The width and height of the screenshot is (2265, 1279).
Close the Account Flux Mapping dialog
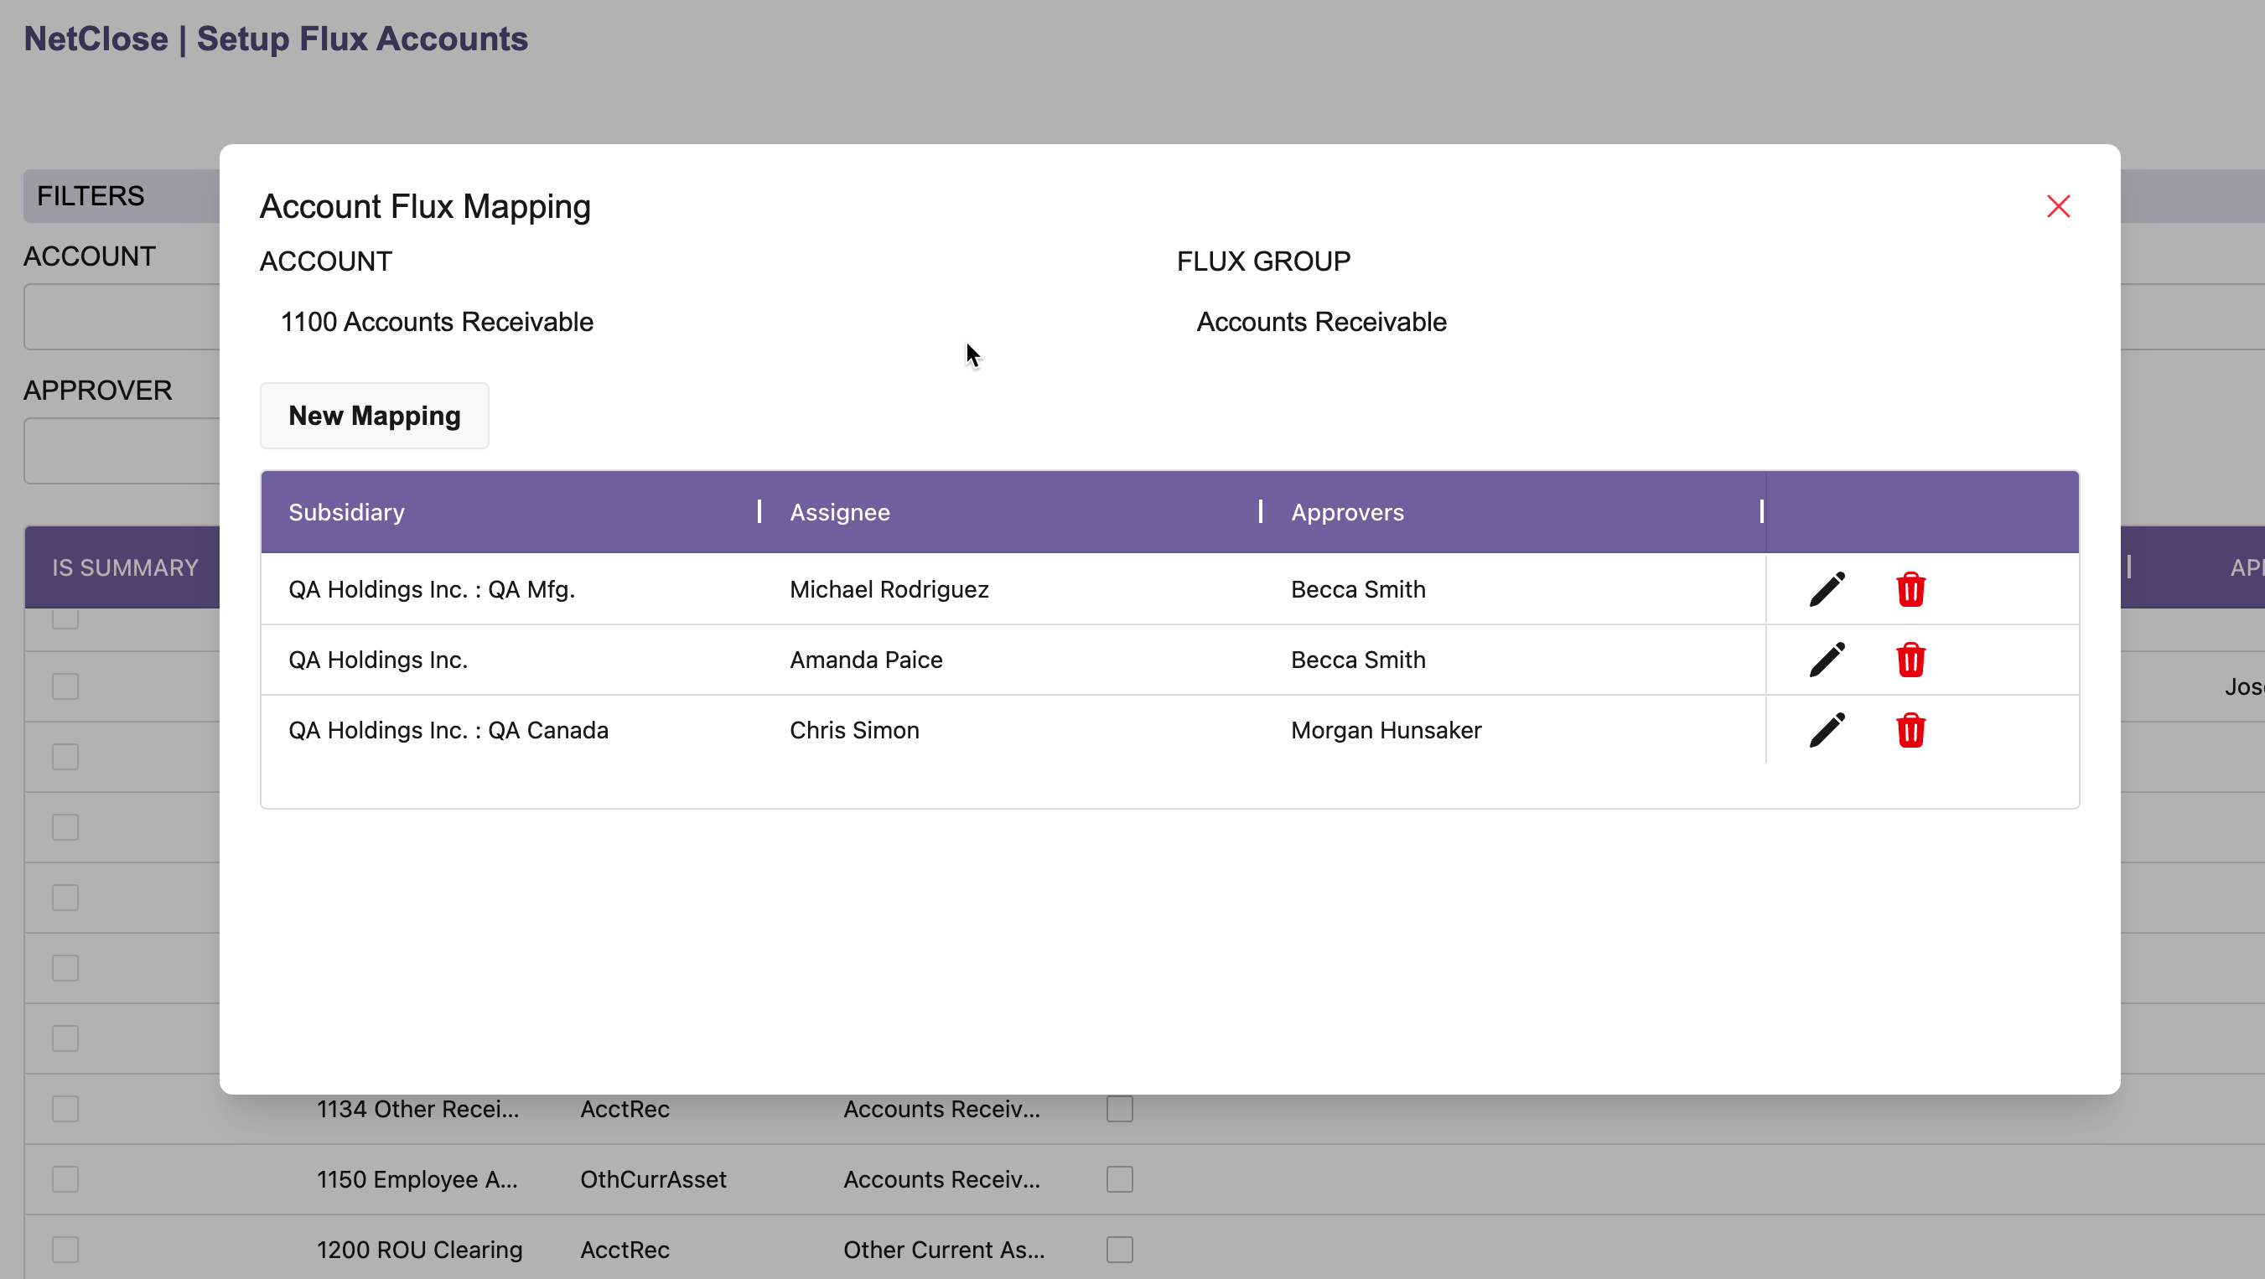[x=2057, y=206]
